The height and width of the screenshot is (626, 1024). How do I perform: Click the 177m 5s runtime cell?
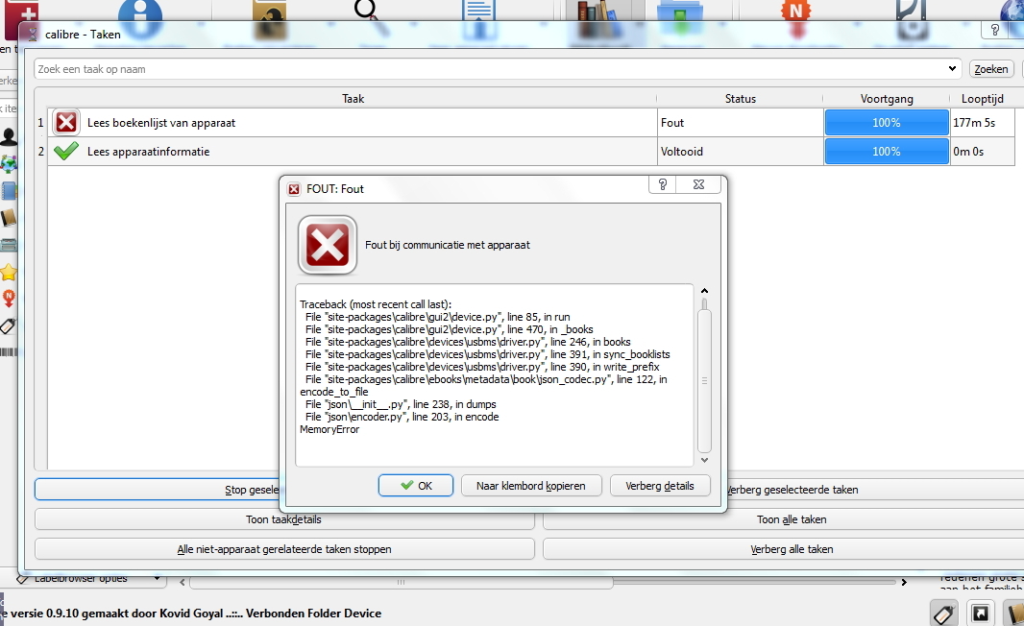coord(982,123)
